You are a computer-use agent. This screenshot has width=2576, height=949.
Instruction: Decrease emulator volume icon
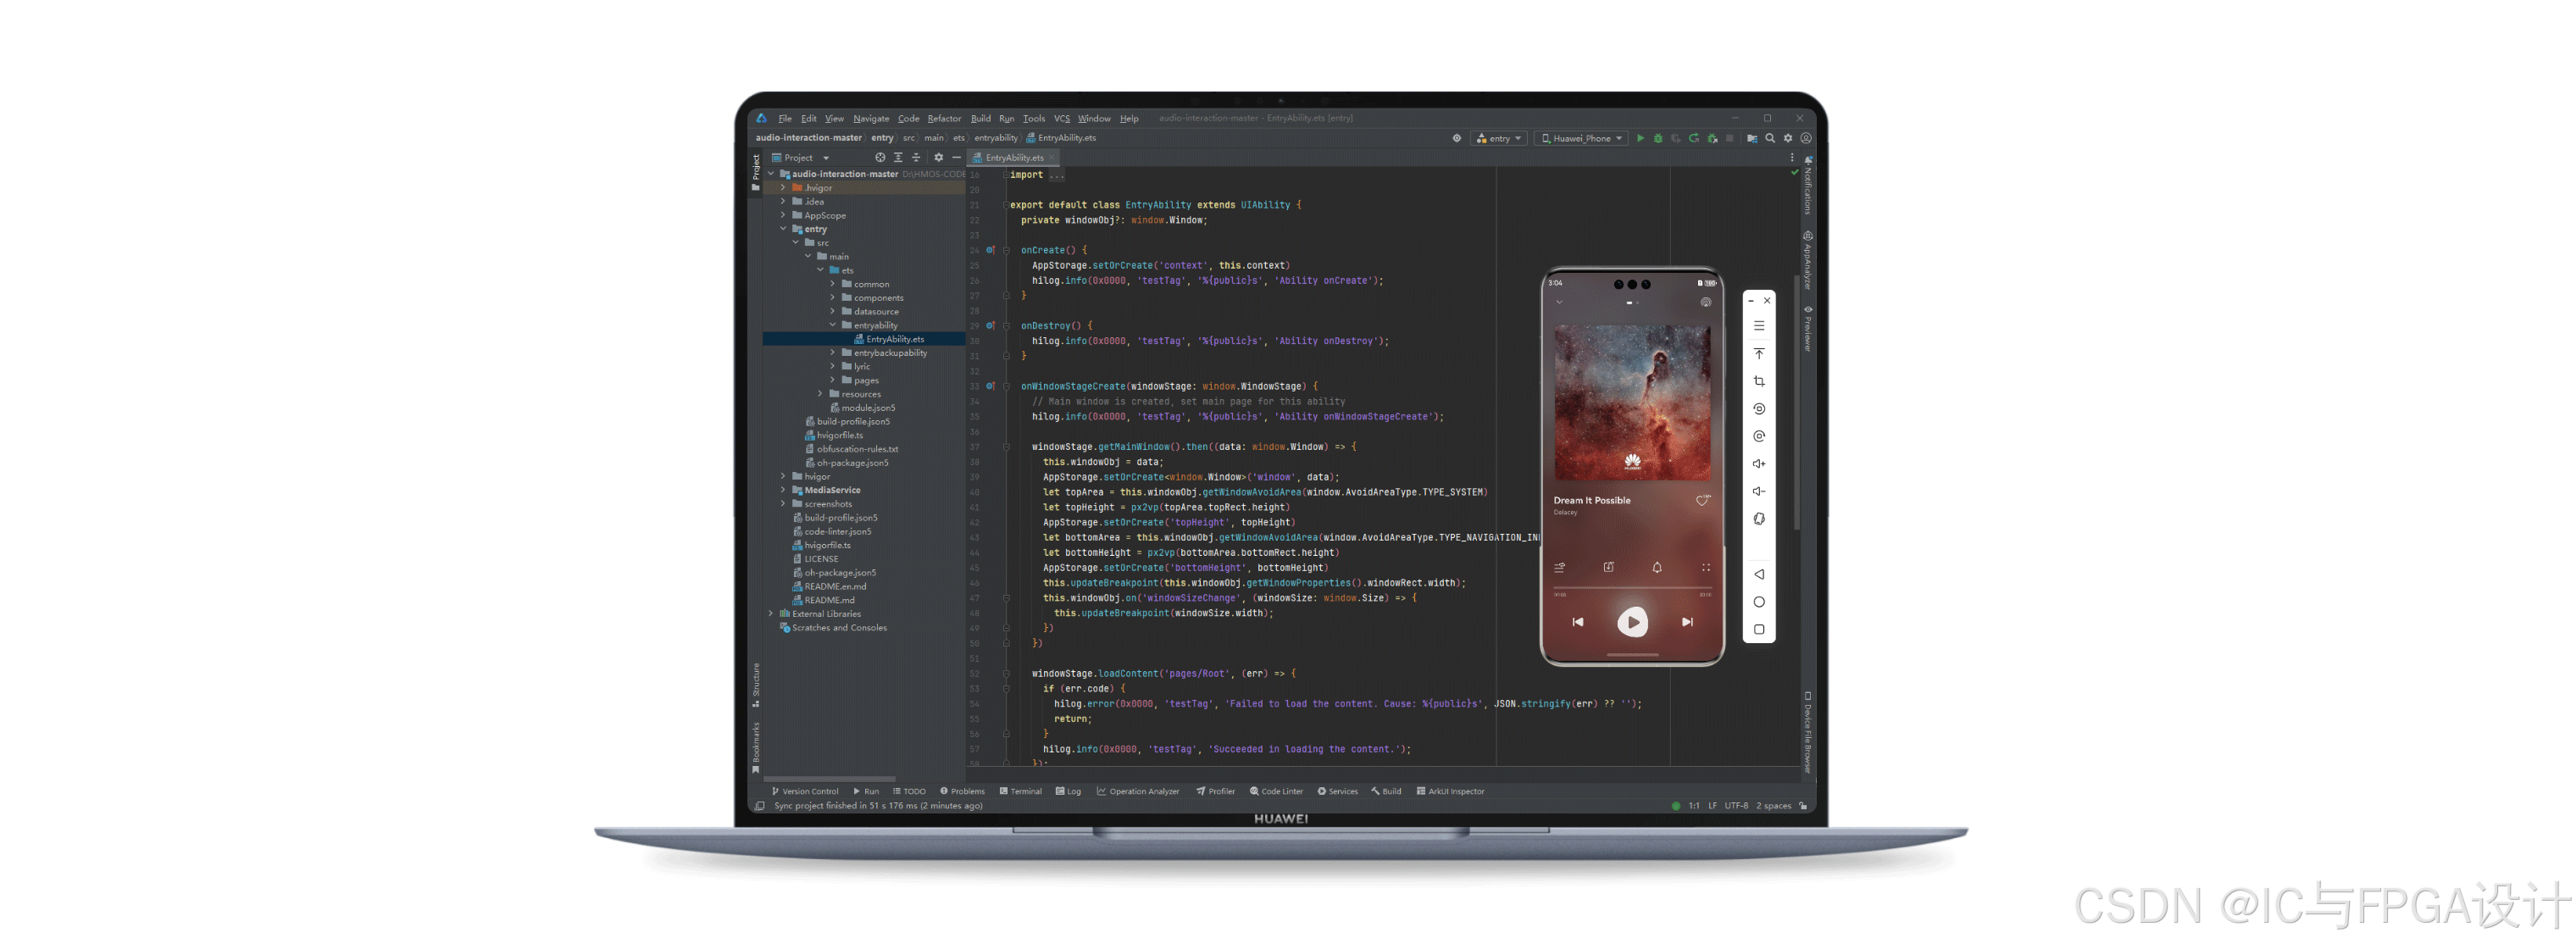1759,491
